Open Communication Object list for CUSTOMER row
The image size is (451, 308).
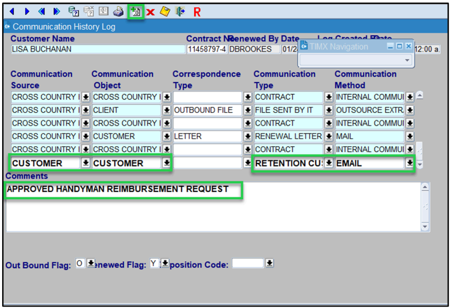click(167, 163)
